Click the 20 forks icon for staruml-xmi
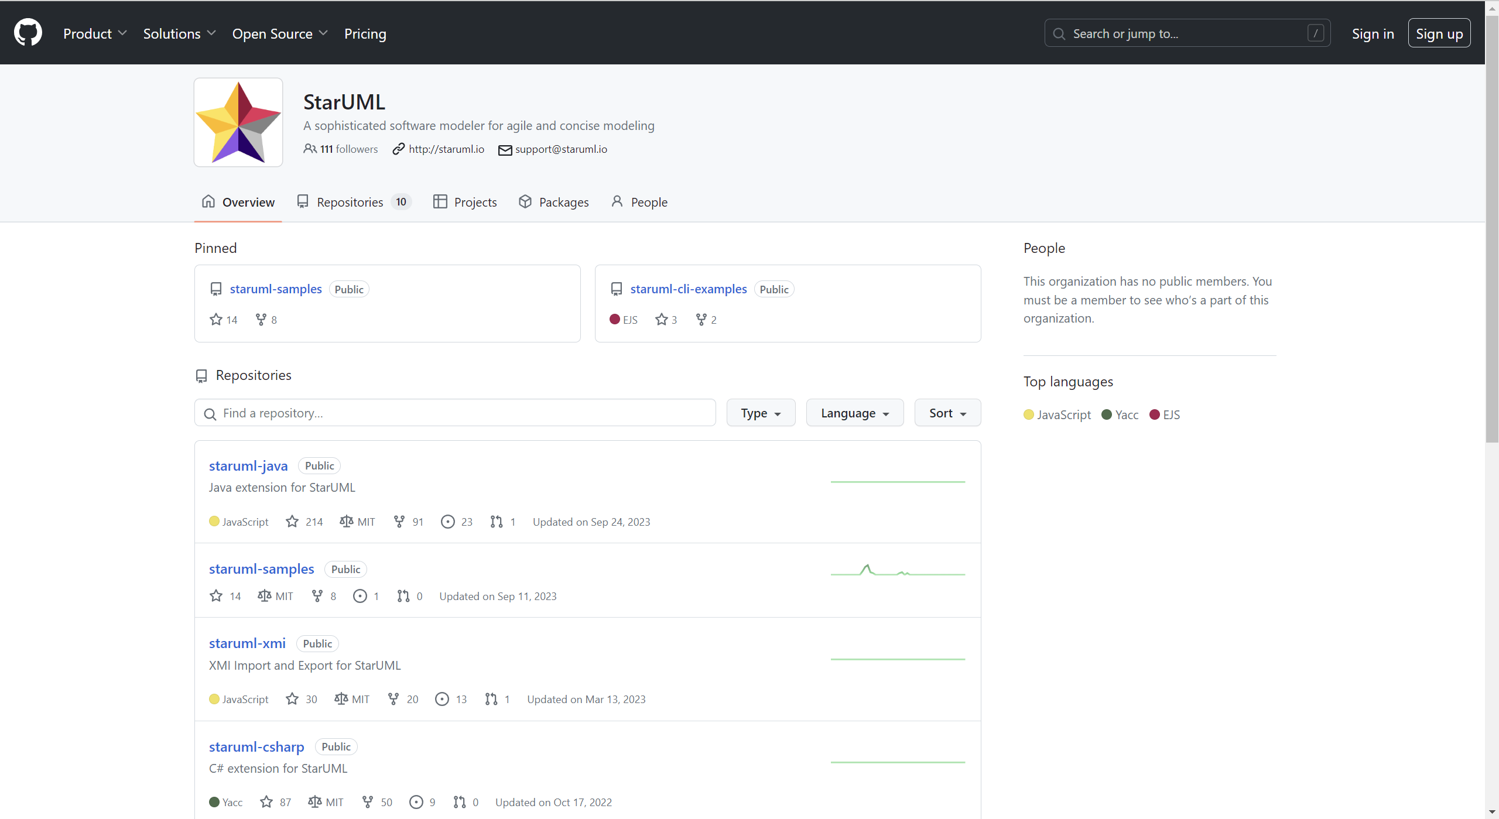This screenshot has height=819, width=1499. click(393, 699)
